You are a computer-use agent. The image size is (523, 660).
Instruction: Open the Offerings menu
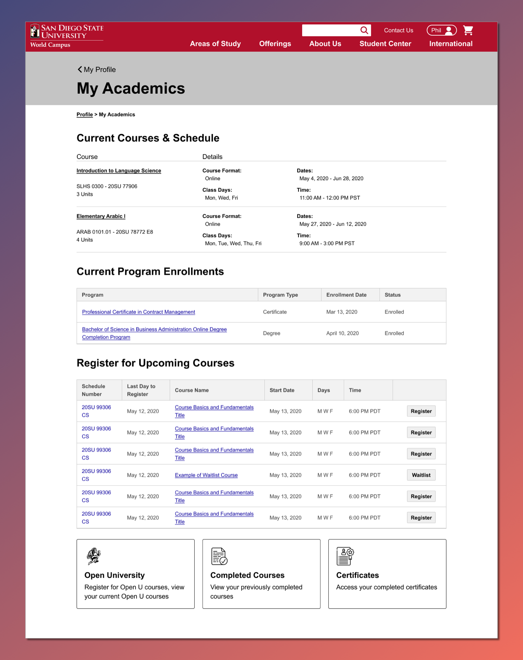click(275, 44)
